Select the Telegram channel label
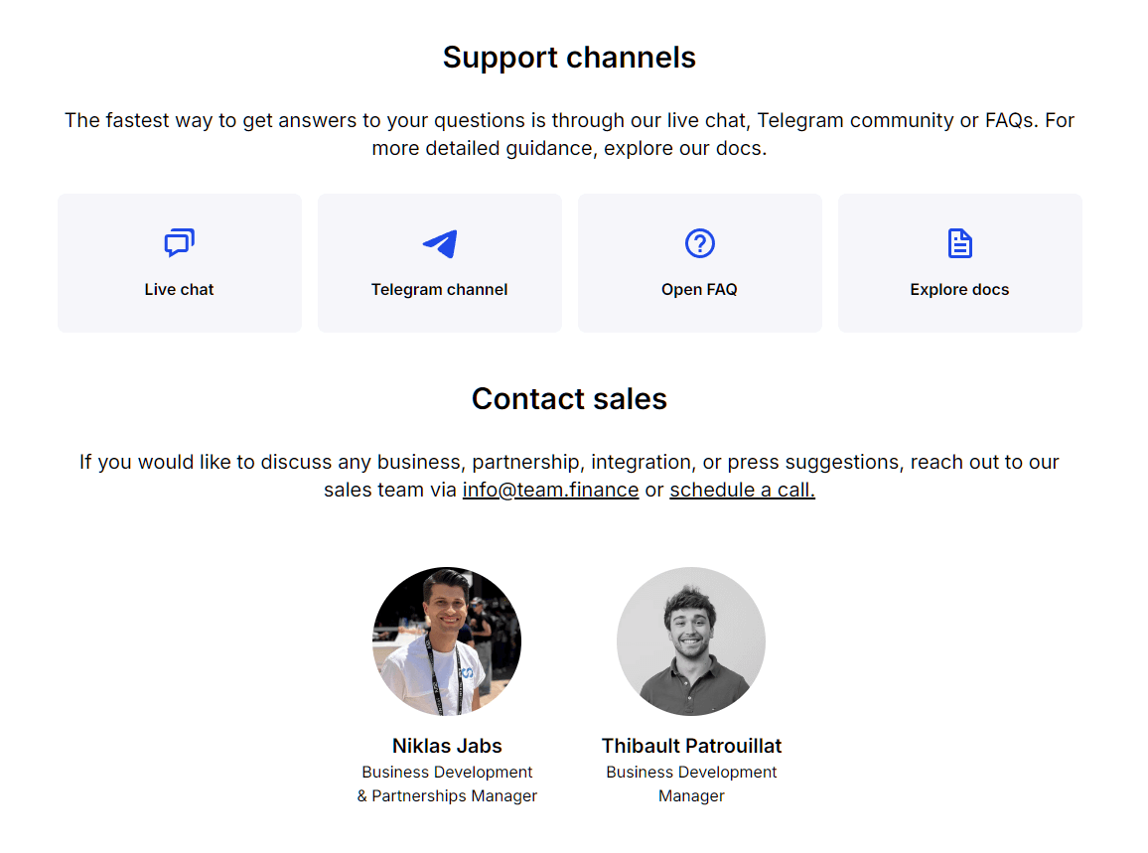1148x853 pixels. 439,290
